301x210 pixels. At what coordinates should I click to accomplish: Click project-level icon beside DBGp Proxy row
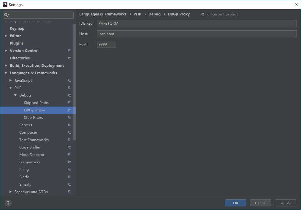point(69,110)
